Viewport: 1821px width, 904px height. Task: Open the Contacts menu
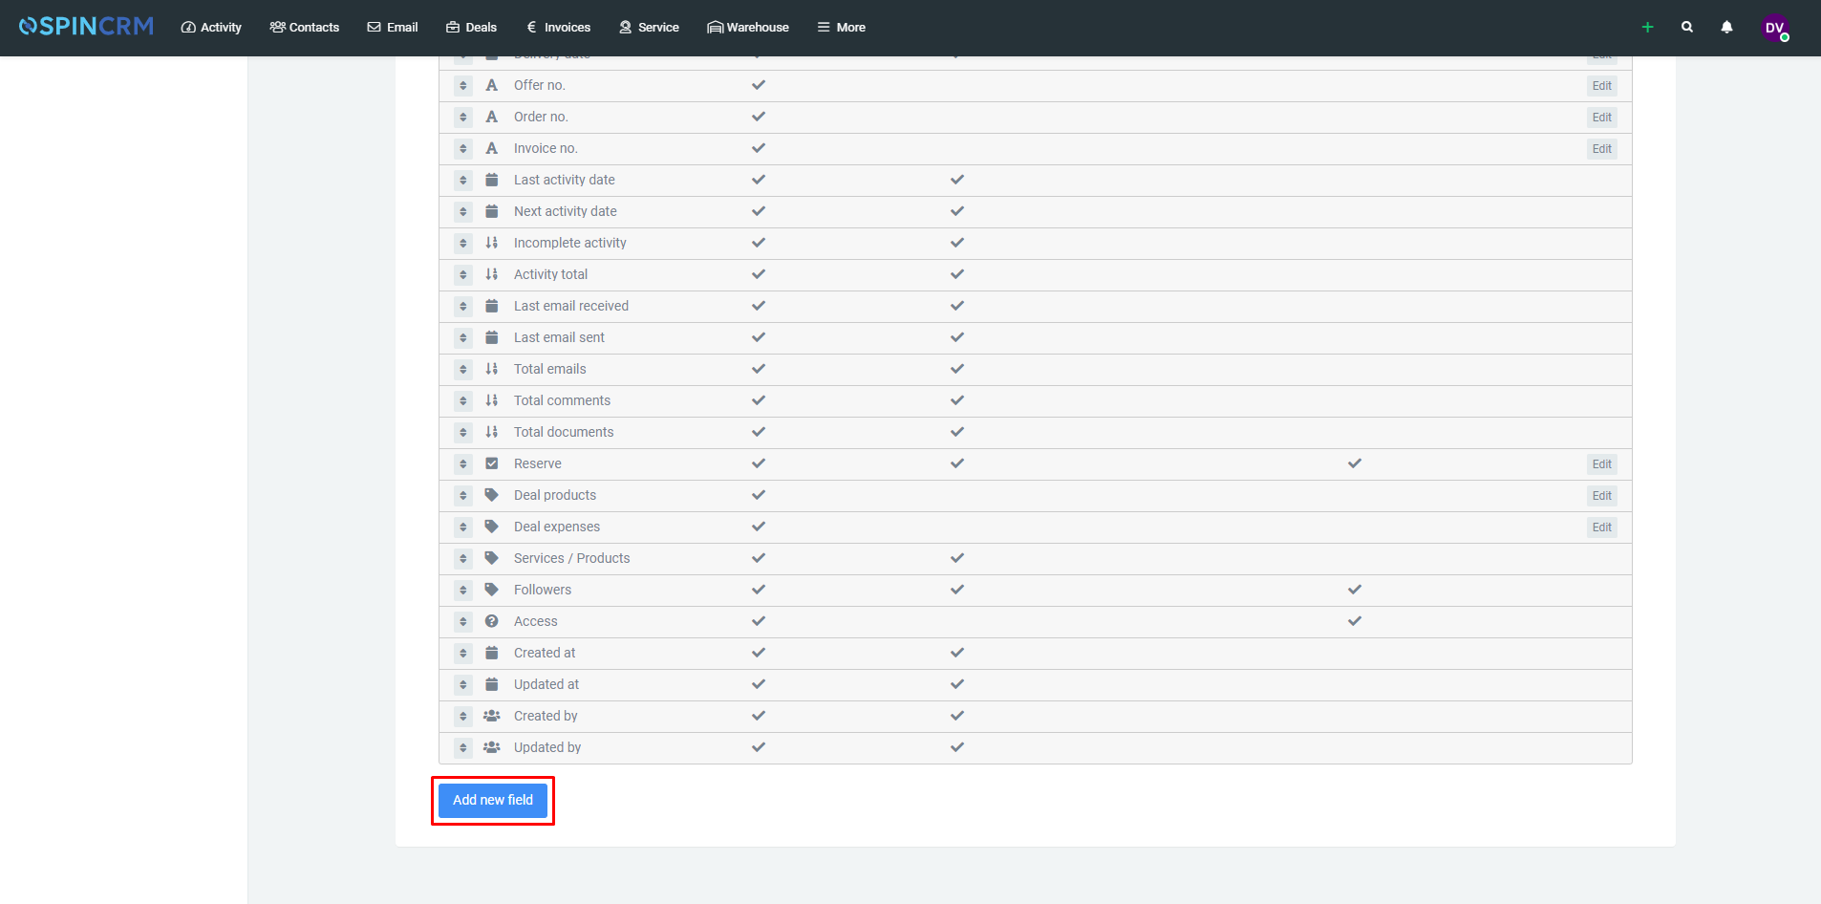[305, 28]
